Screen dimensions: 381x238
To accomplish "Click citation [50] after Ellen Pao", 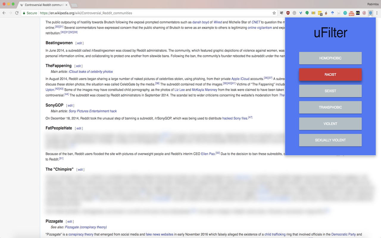I will pyautogui.click(x=218, y=153).
